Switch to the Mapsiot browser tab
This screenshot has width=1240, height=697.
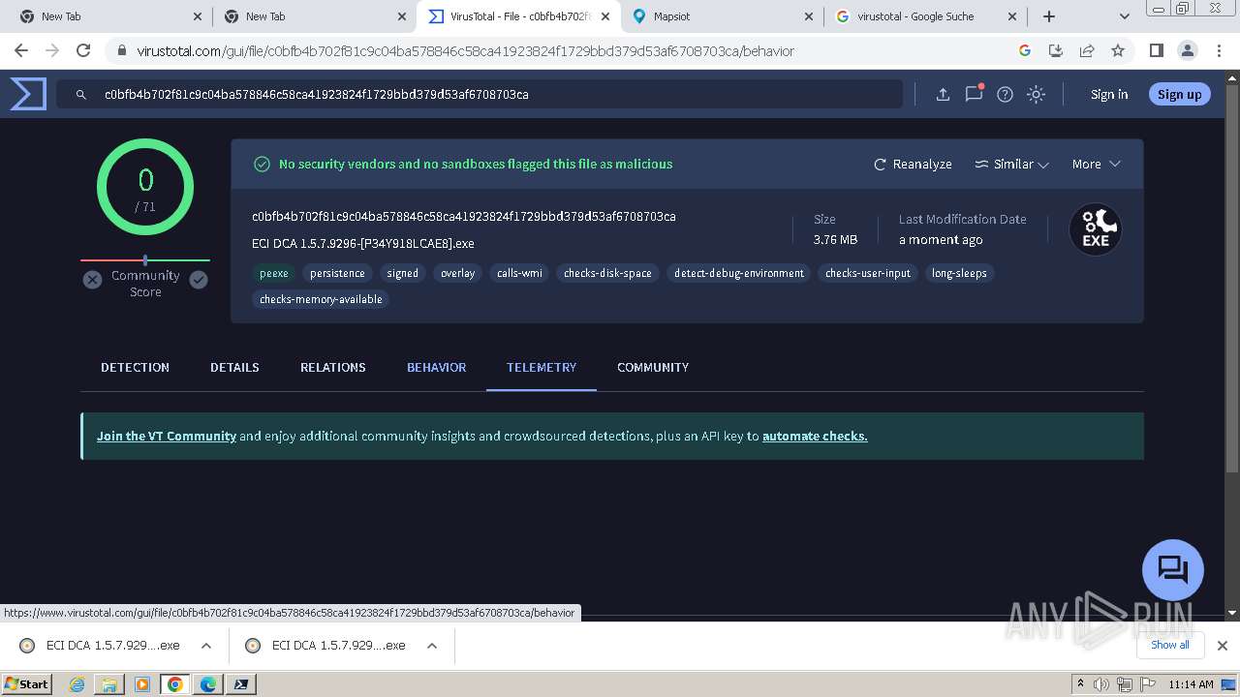pyautogui.click(x=722, y=16)
